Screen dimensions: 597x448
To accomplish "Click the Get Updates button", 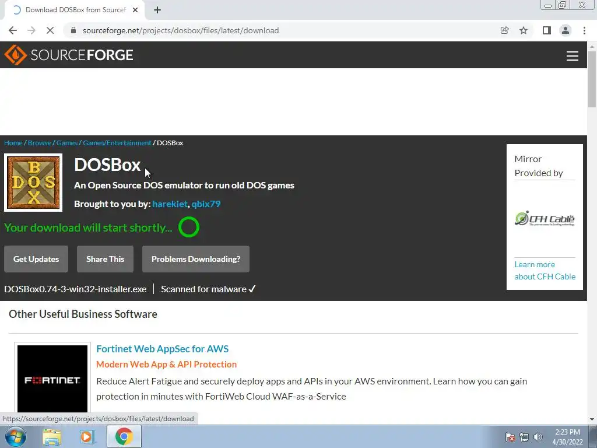I will pos(36,259).
